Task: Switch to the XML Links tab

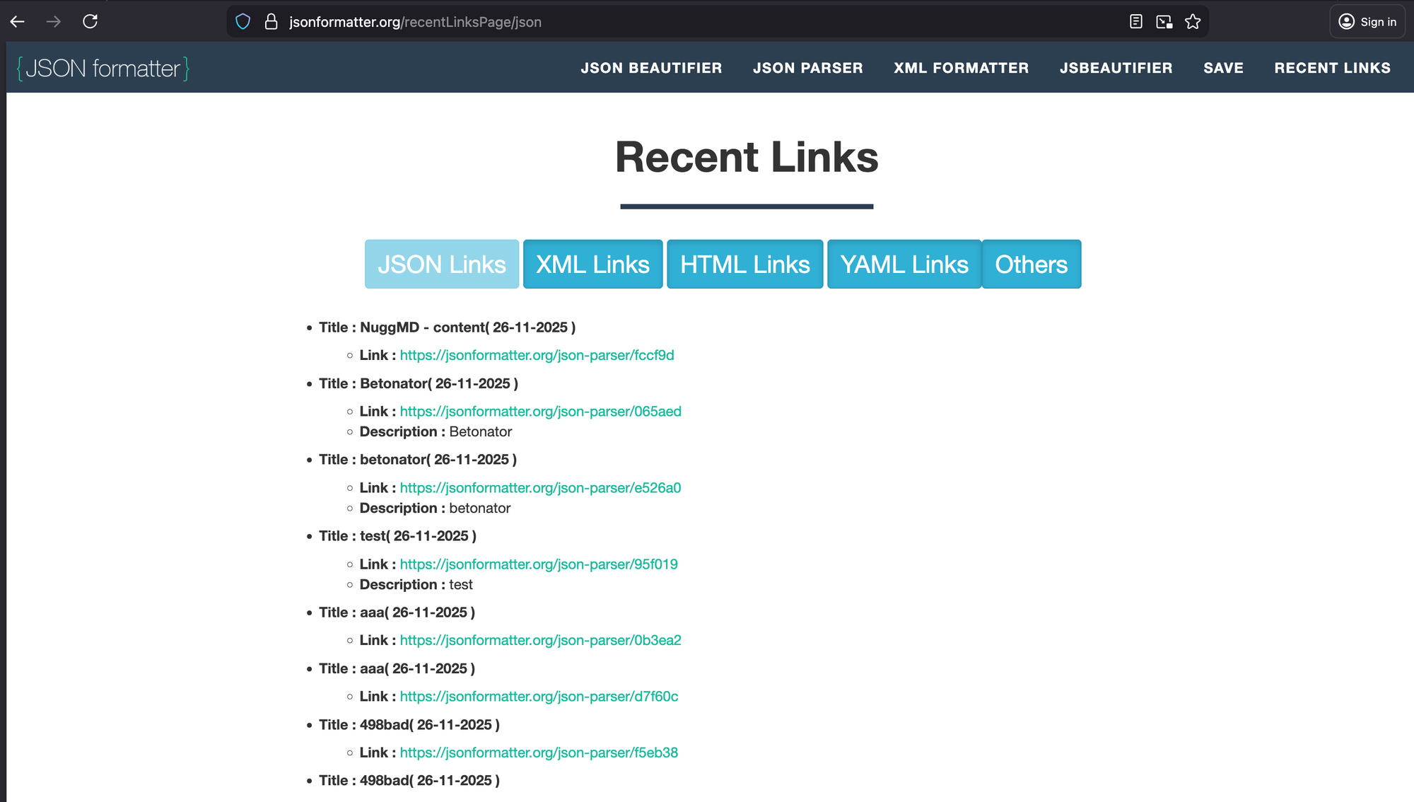Action: 592,265
